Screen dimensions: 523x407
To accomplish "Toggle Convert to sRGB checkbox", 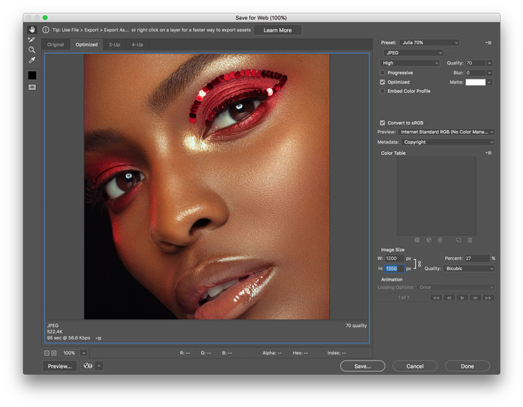I will coord(382,123).
